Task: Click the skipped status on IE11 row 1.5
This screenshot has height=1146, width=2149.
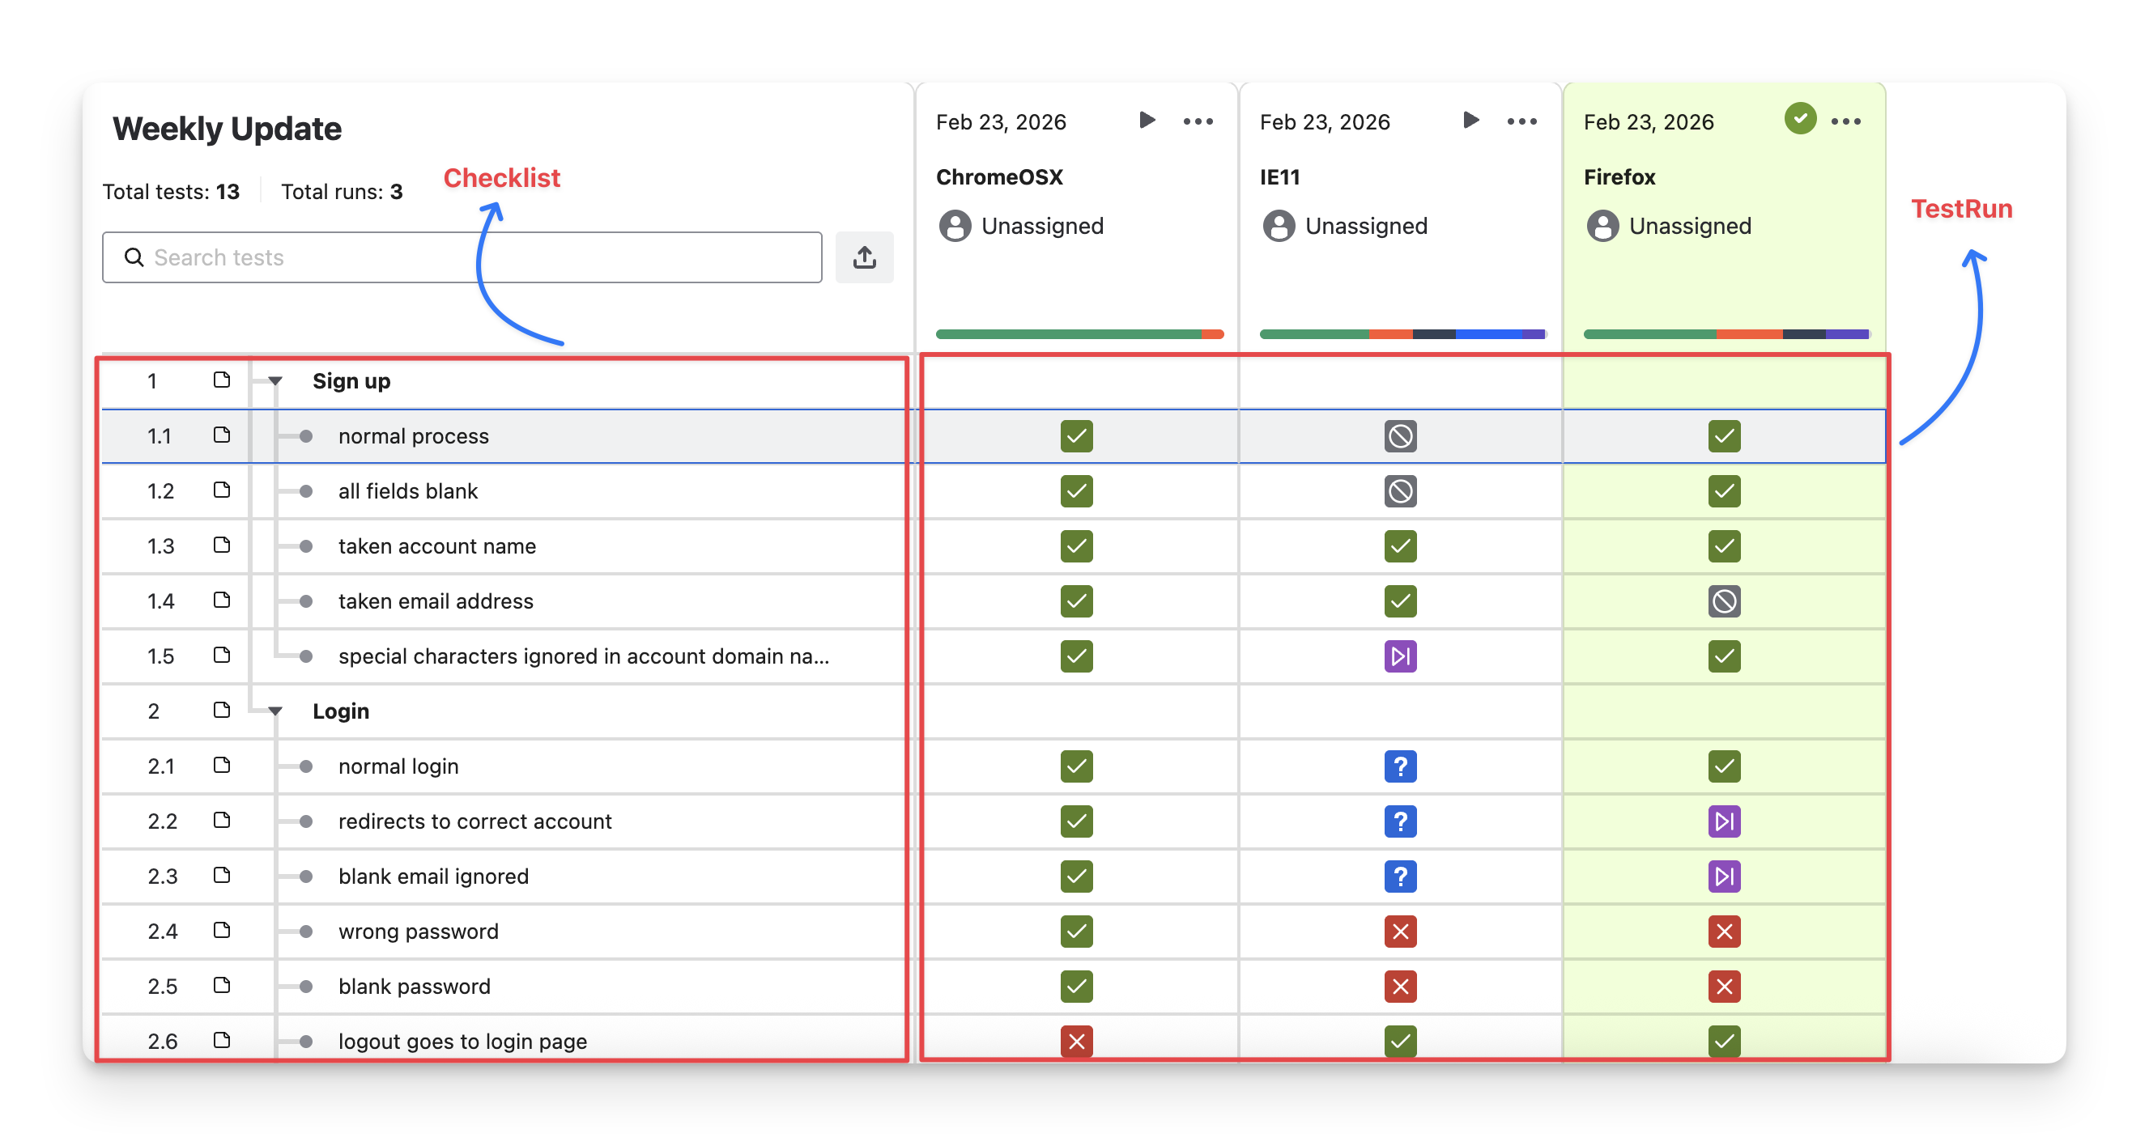Action: click(1400, 656)
